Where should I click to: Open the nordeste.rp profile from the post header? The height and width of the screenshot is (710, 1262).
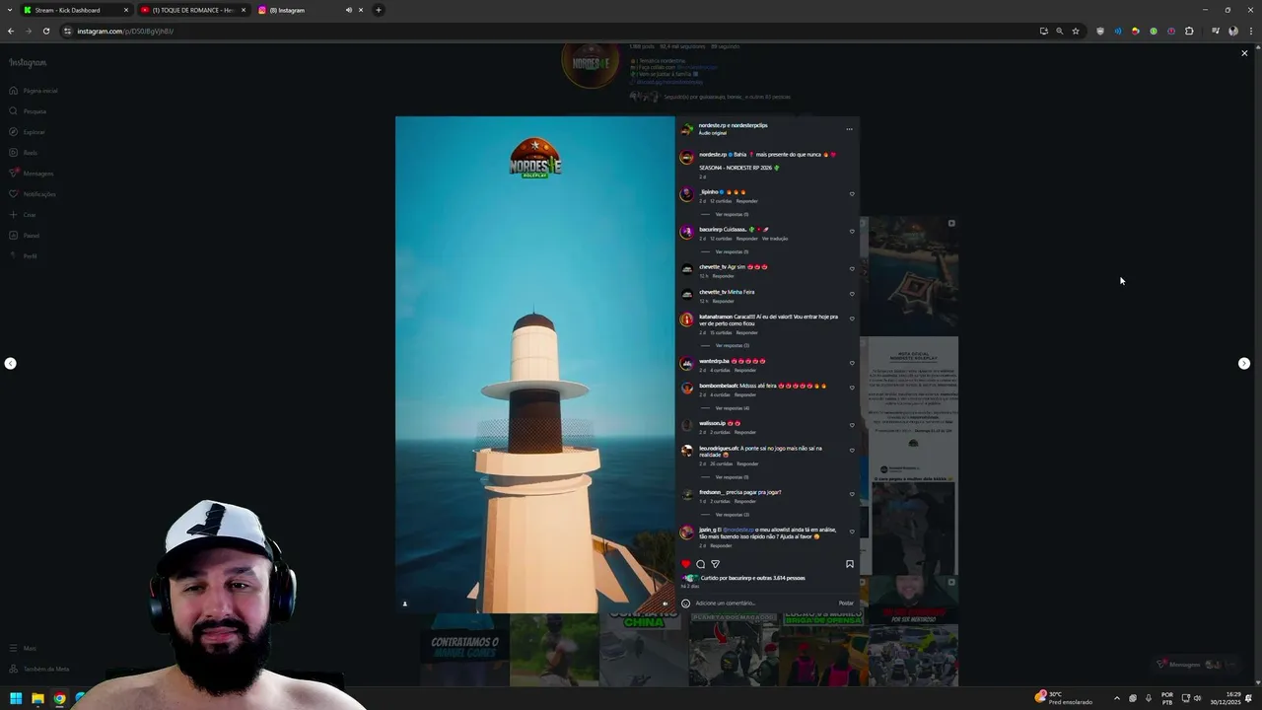coord(712,125)
